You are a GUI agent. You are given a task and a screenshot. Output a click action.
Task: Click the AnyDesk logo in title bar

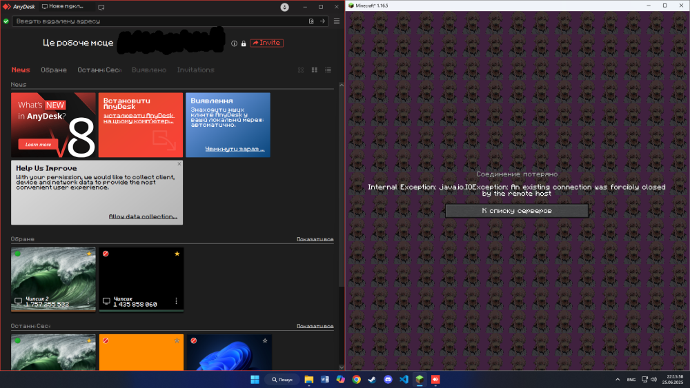pyautogui.click(x=19, y=7)
